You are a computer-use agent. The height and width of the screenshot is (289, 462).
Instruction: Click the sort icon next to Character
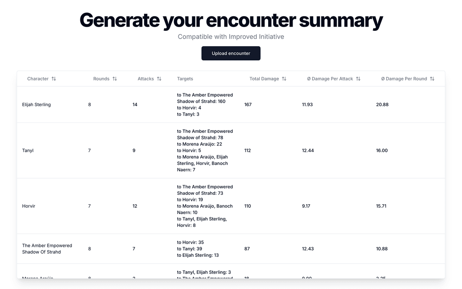click(53, 79)
